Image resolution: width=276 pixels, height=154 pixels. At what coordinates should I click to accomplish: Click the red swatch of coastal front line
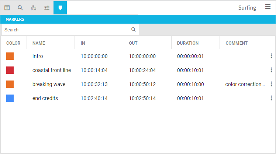point(10,70)
